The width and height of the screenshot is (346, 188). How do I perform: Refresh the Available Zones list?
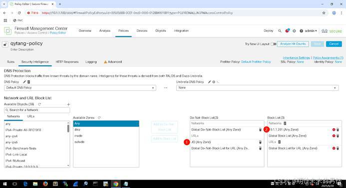tap(99, 118)
